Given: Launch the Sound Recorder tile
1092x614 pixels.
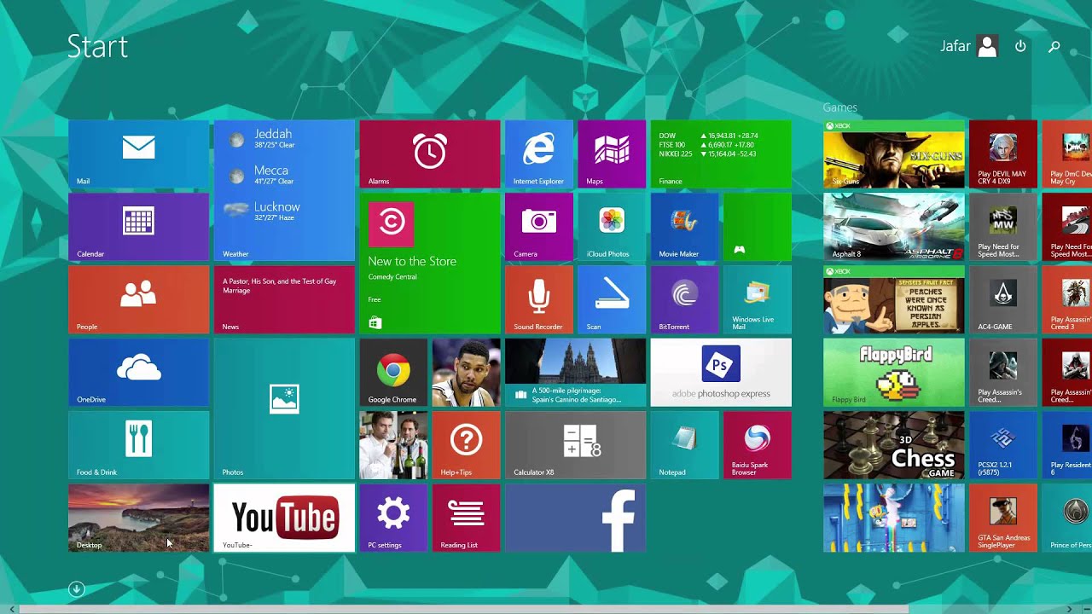Looking at the screenshot, I should (x=539, y=299).
